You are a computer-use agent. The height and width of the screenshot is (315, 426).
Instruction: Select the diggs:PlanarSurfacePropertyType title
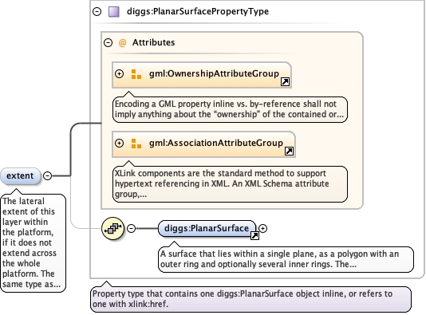pyautogui.click(x=198, y=11)
